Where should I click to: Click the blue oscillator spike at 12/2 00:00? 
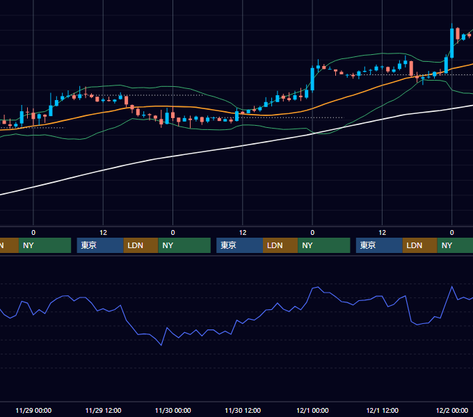(452, 287)
